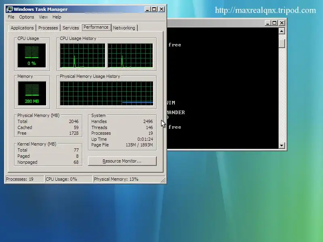This screenshot has height=242, width=323.
Task: Click the System Processes value 19
Action: pyautogui.click(x=151, y=133)
